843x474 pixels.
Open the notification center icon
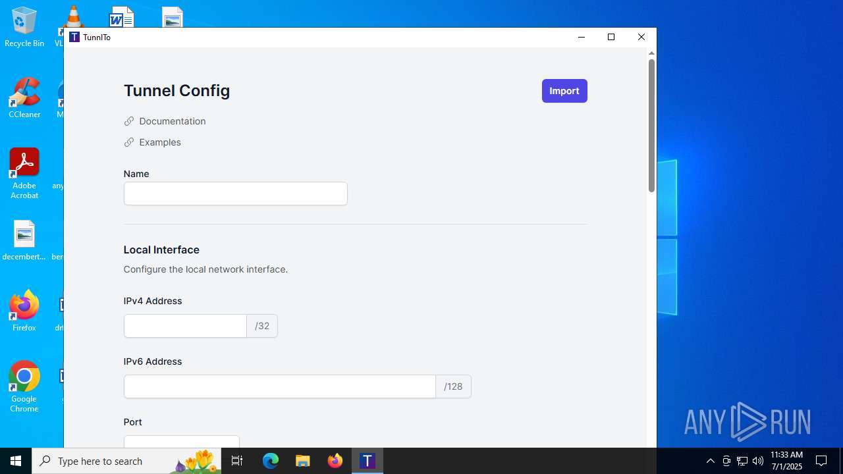click(x=821, y=461)
